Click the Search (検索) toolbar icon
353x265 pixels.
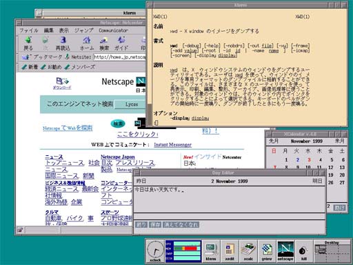point(104,43)
